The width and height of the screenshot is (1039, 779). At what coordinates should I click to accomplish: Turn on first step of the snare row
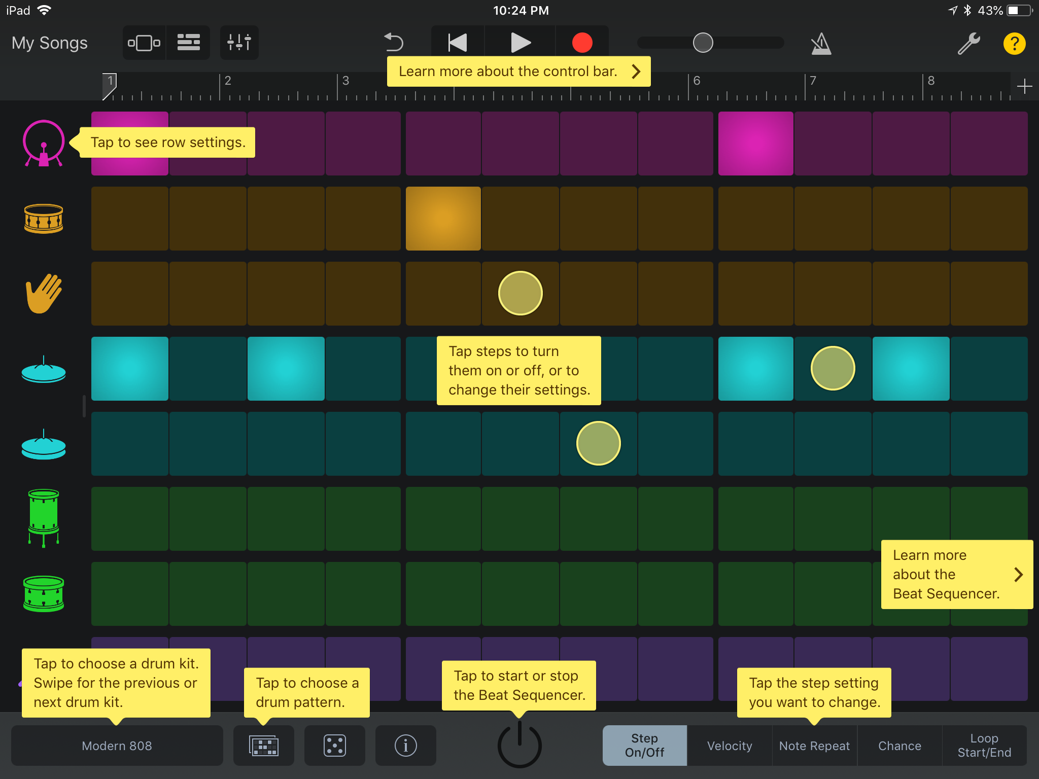tap(130, 219)
